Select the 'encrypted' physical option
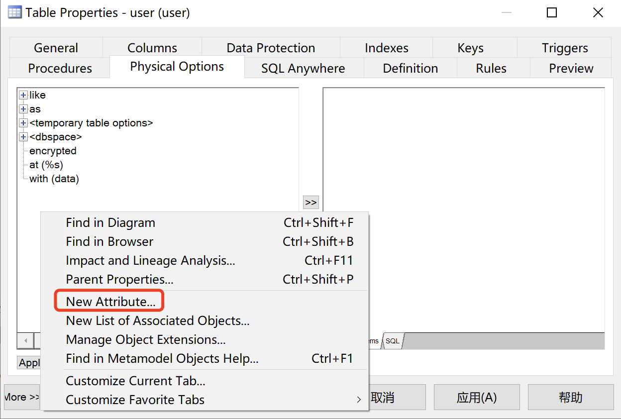Image resolution: width=621 pixels, height=419 pixels. coord(53,151)
